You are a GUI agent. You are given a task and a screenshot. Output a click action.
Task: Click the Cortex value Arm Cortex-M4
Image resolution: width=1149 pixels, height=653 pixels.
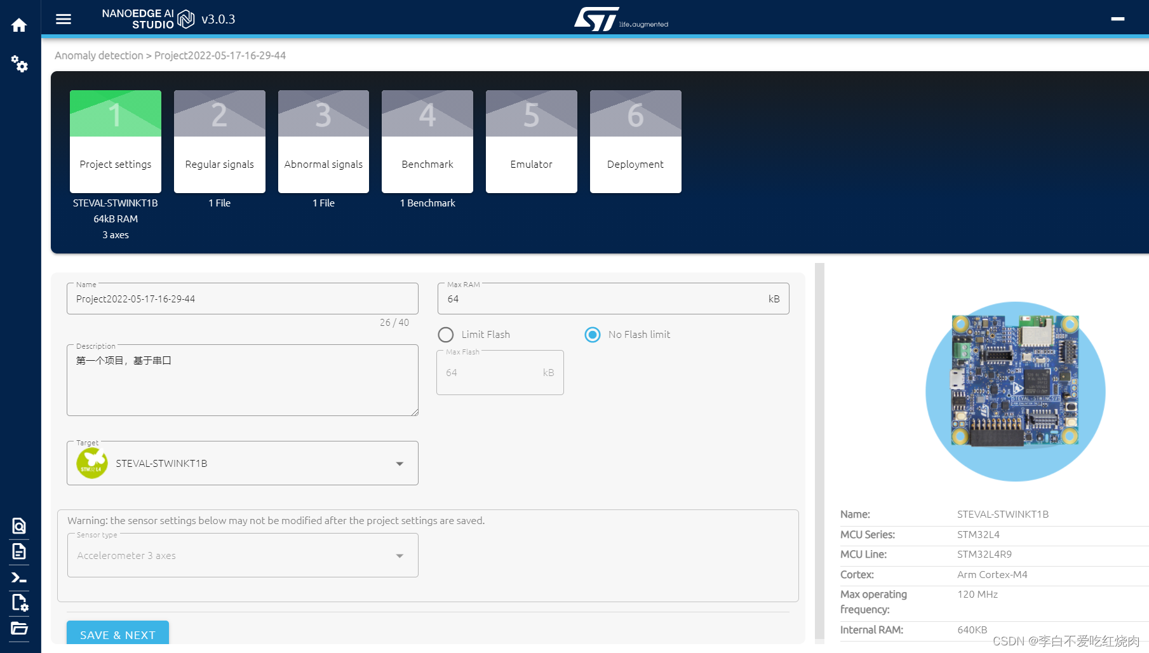click(992, 574)
